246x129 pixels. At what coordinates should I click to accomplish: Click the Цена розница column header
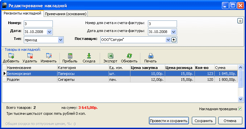tap(180, 68)
